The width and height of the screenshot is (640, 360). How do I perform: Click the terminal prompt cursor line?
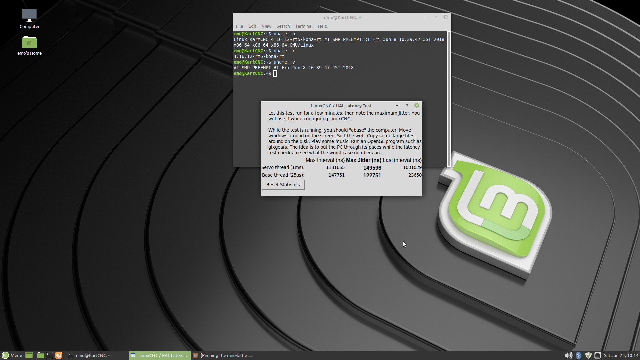click(x=255, y=73)
